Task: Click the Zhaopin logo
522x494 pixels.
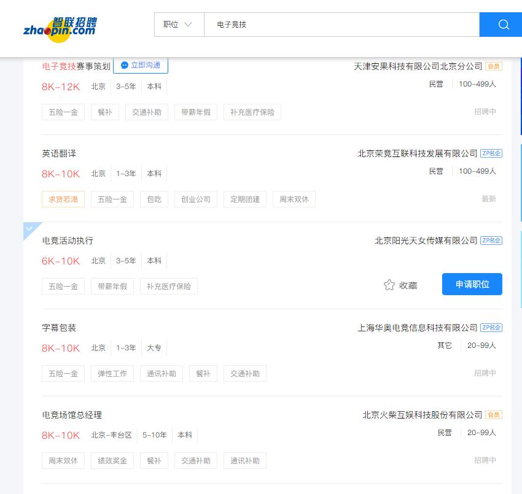Action: pos(60,29)
